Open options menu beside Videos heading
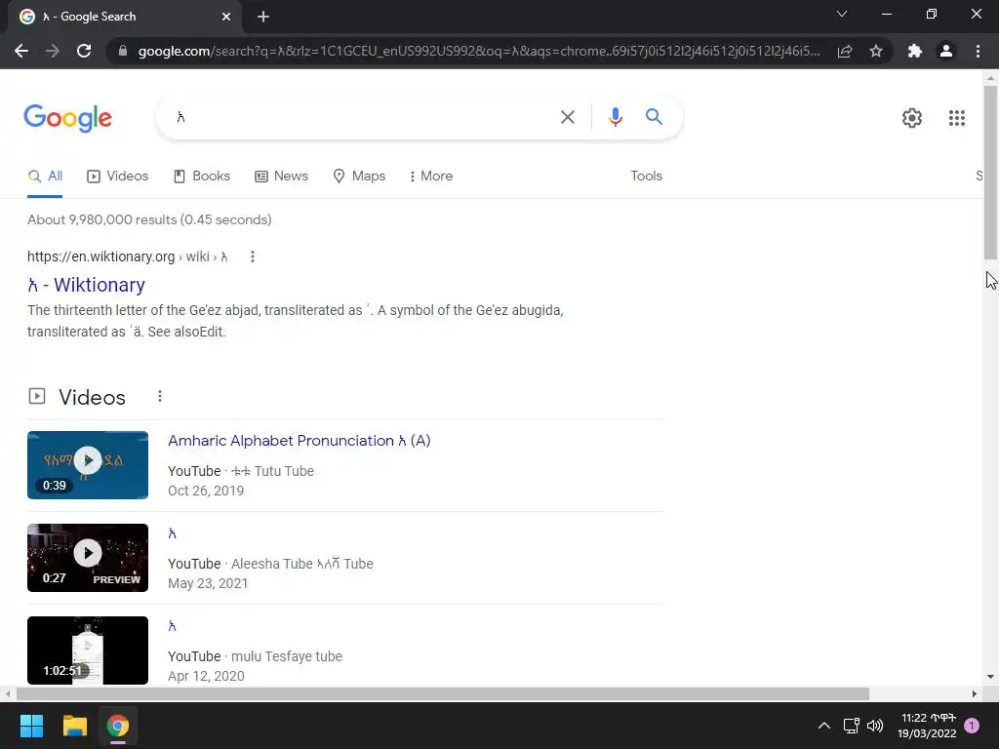Viewport: 999px width, 749px height. [160, 396]
